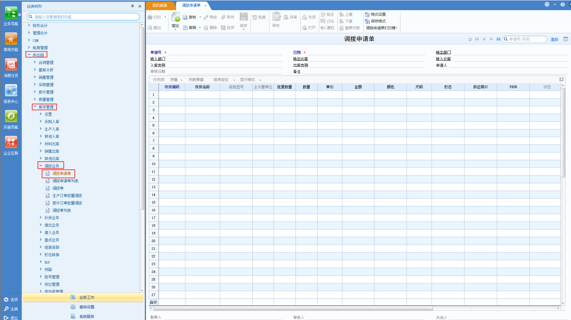Open 基础设置 bottom panel tab
Viewport: 571px width, 320px height.
(83, 307)
